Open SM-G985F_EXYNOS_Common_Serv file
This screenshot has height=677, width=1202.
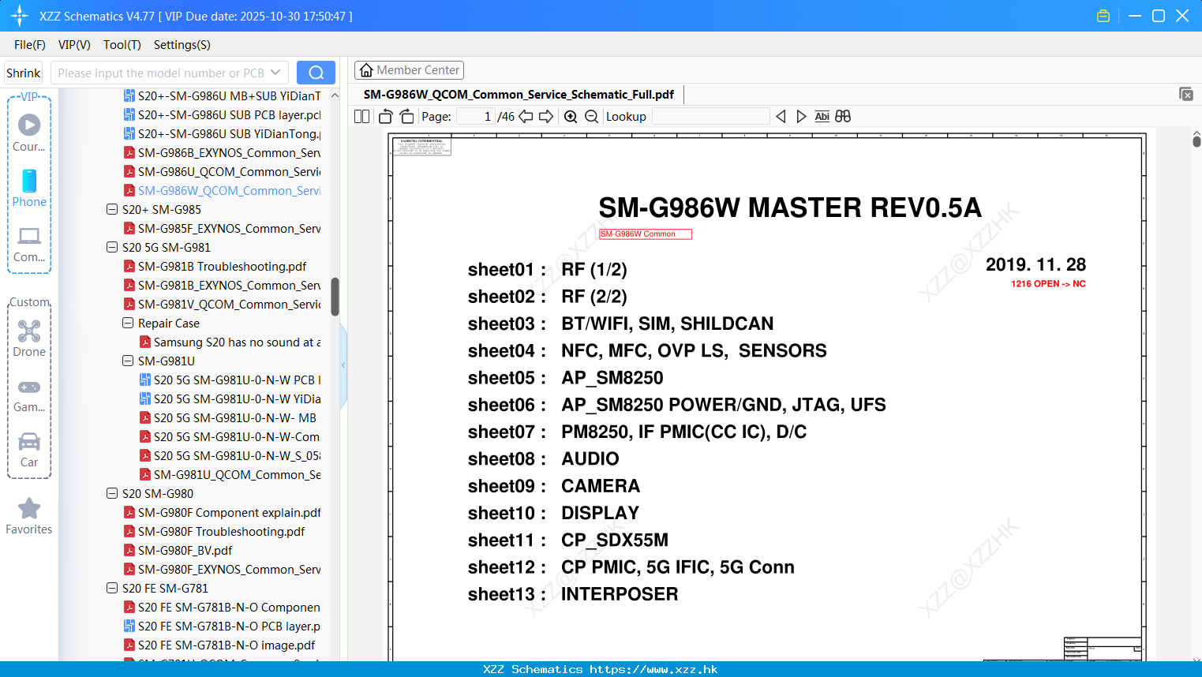coord(223,229)
